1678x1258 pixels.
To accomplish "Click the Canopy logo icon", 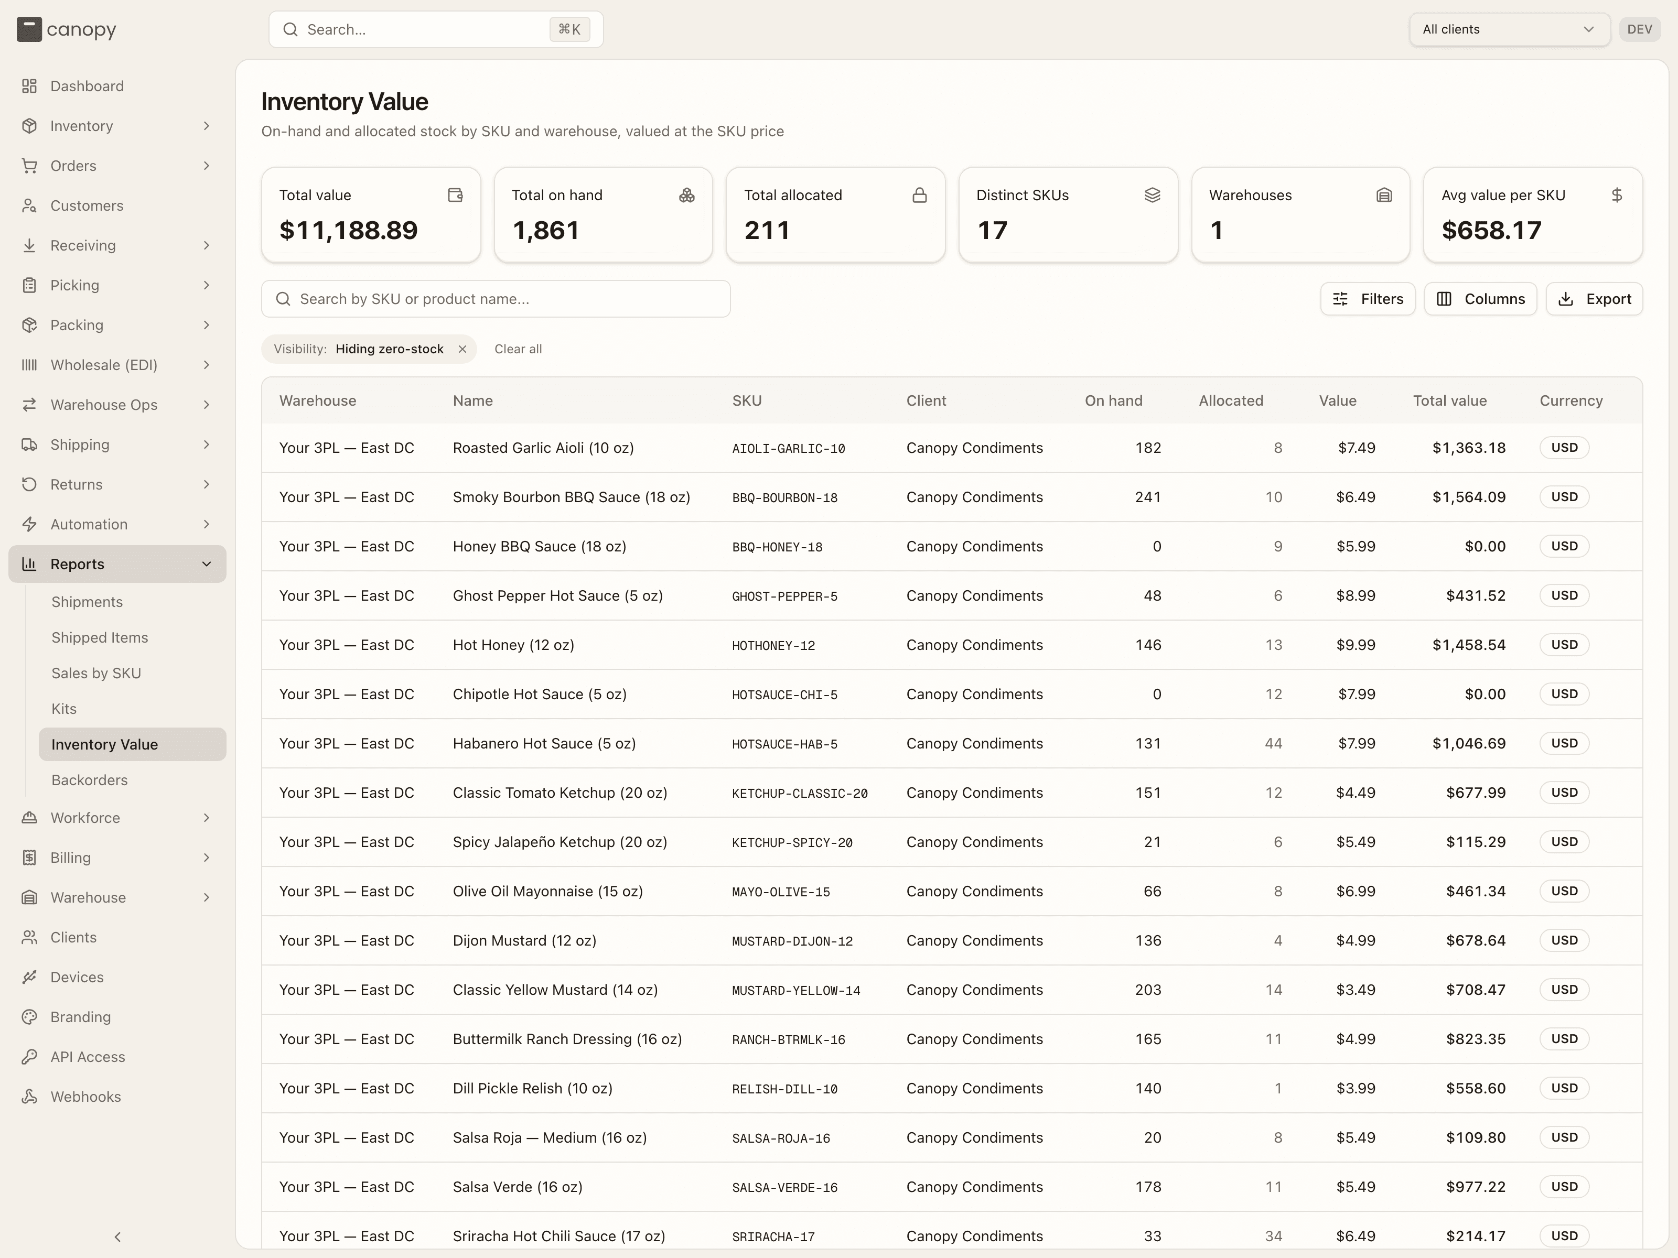I will 29,29.
